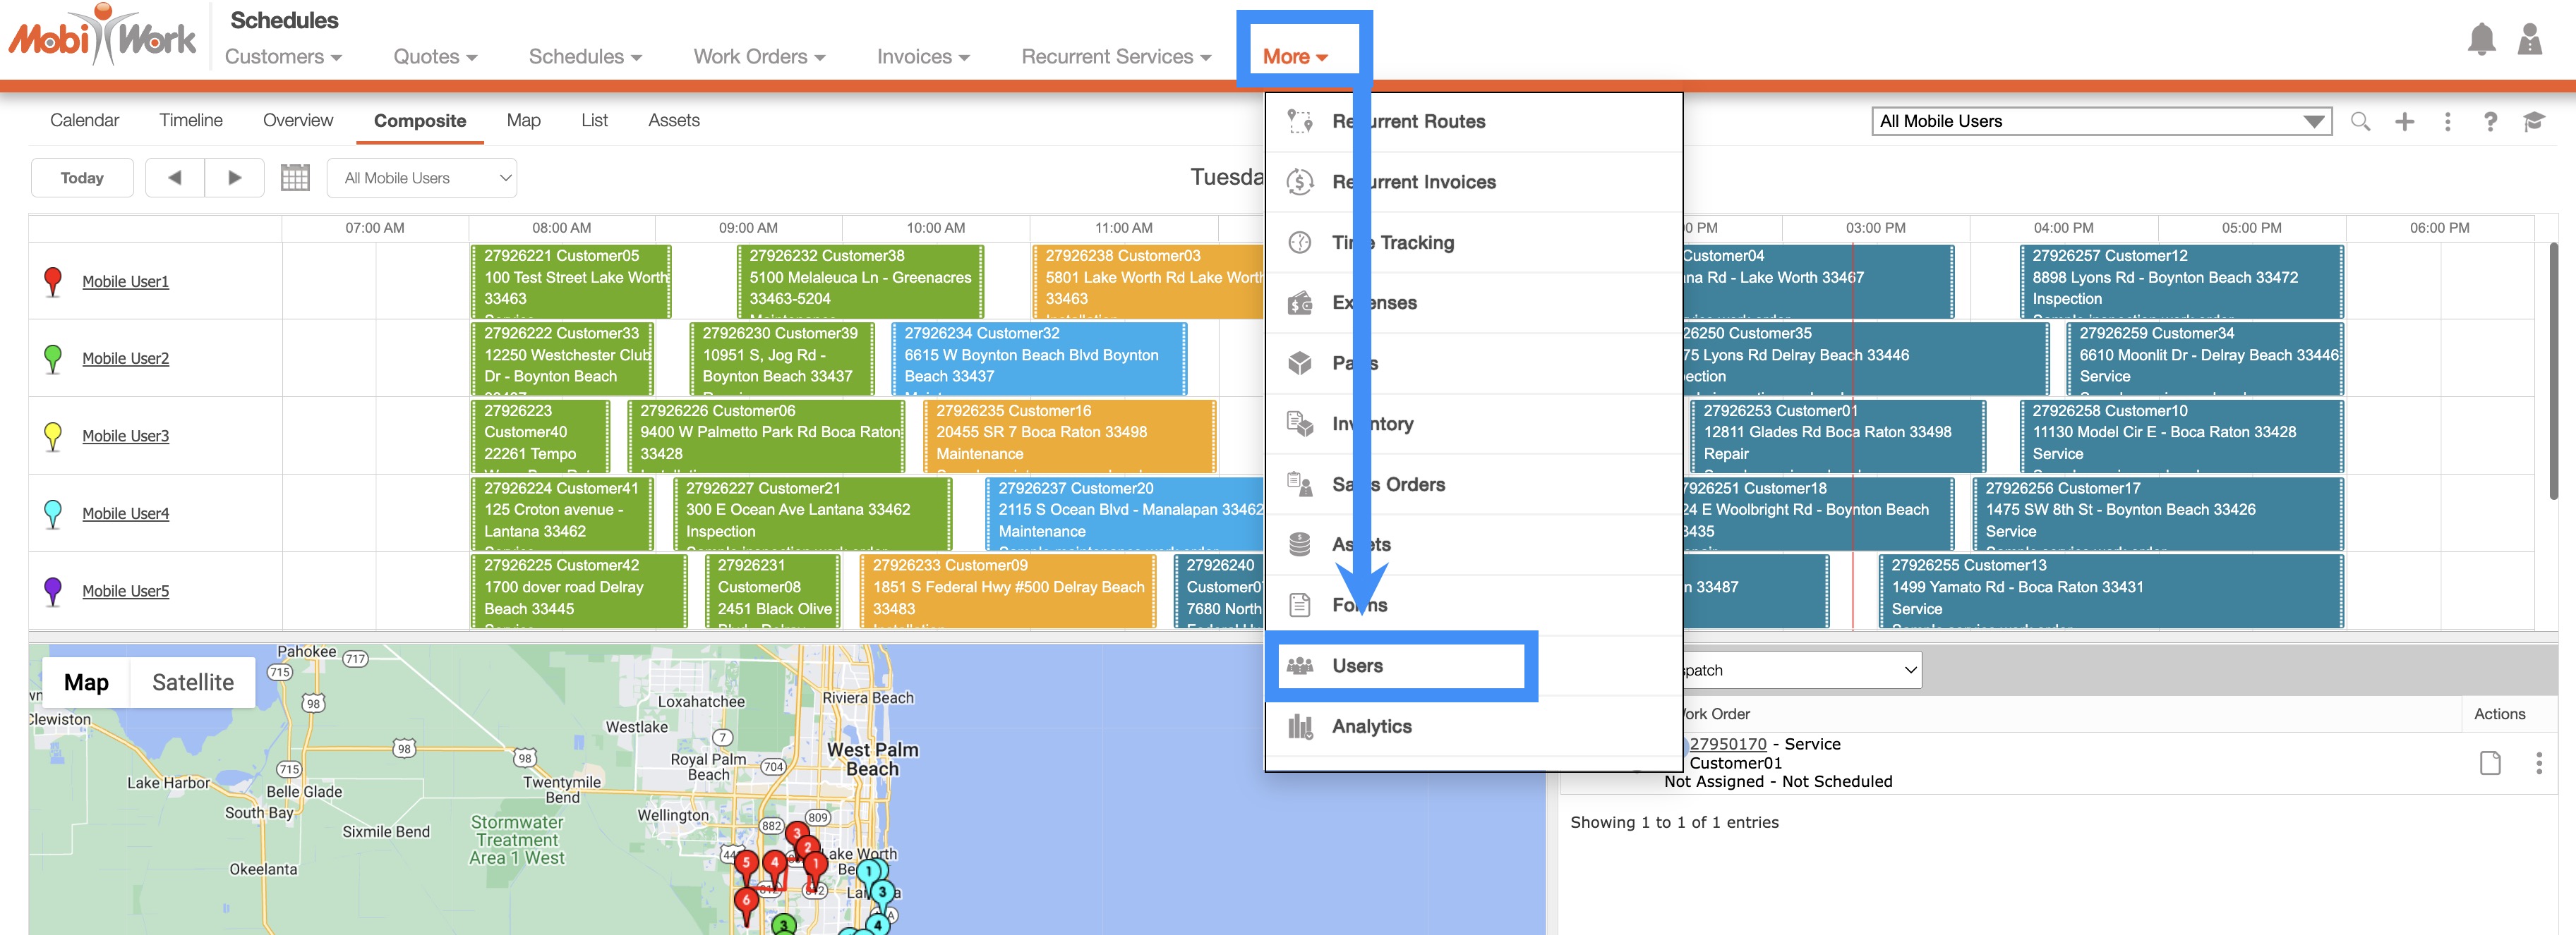2576x935 pixels.
Task: Switch to the Timeline tab
Action: click(190, 120)
